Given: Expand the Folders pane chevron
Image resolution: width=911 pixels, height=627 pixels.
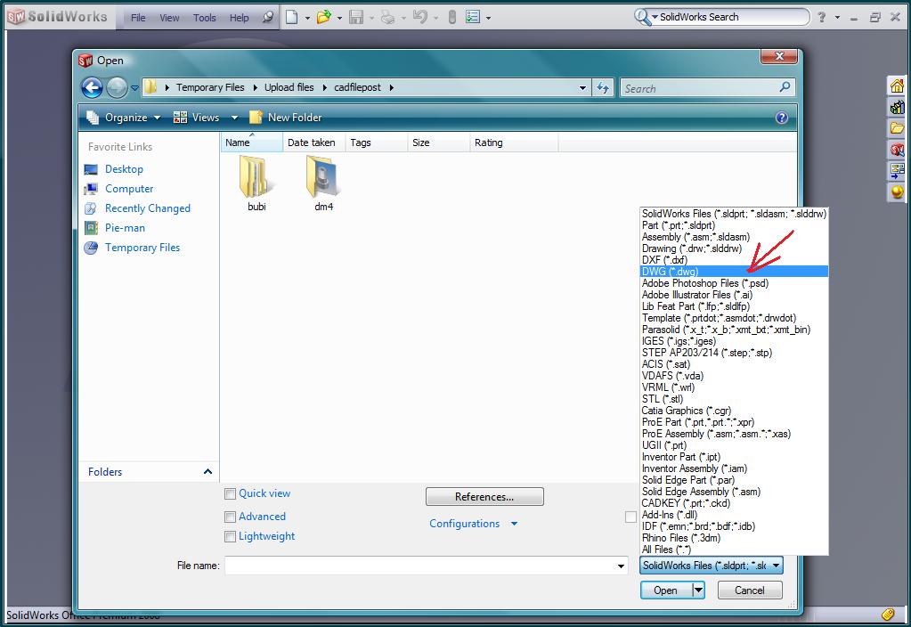Looking at the screenshot, I should (207, 472).
